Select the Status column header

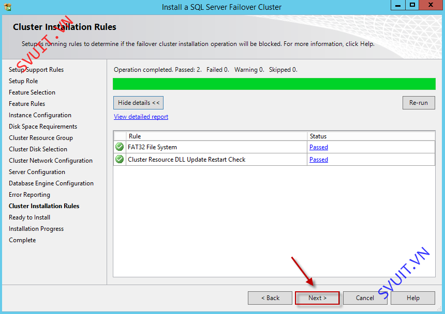click(371, 136)
